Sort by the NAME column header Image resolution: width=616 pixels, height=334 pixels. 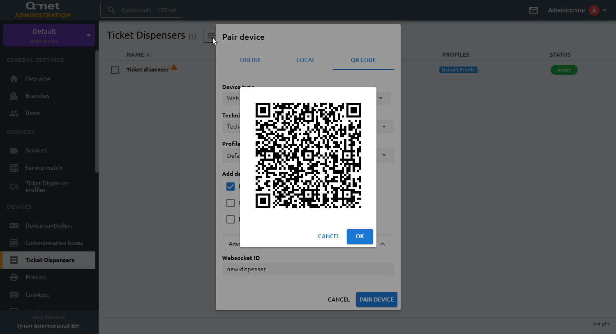click(138, 55)
